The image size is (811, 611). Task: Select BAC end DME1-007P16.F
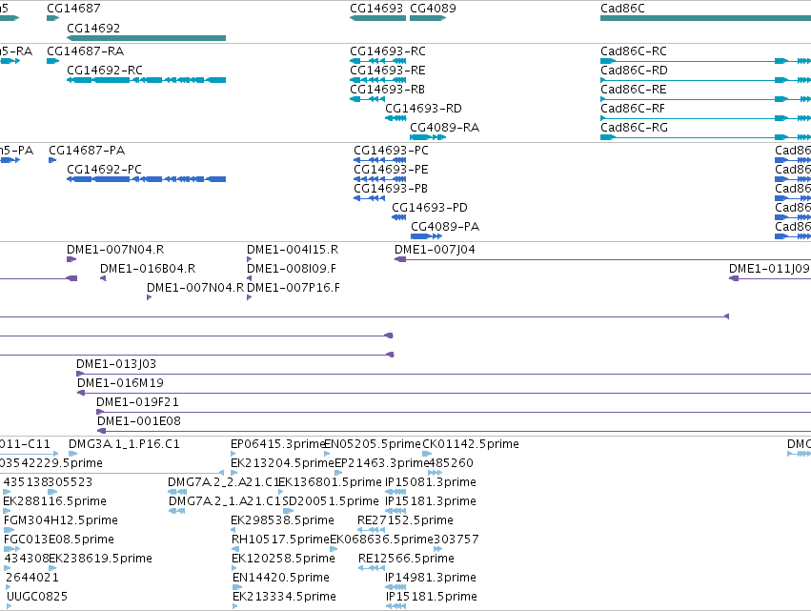(x=294, y=288)
